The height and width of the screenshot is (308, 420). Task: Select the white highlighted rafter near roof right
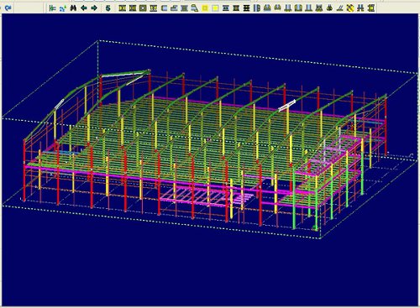[286, 106]
